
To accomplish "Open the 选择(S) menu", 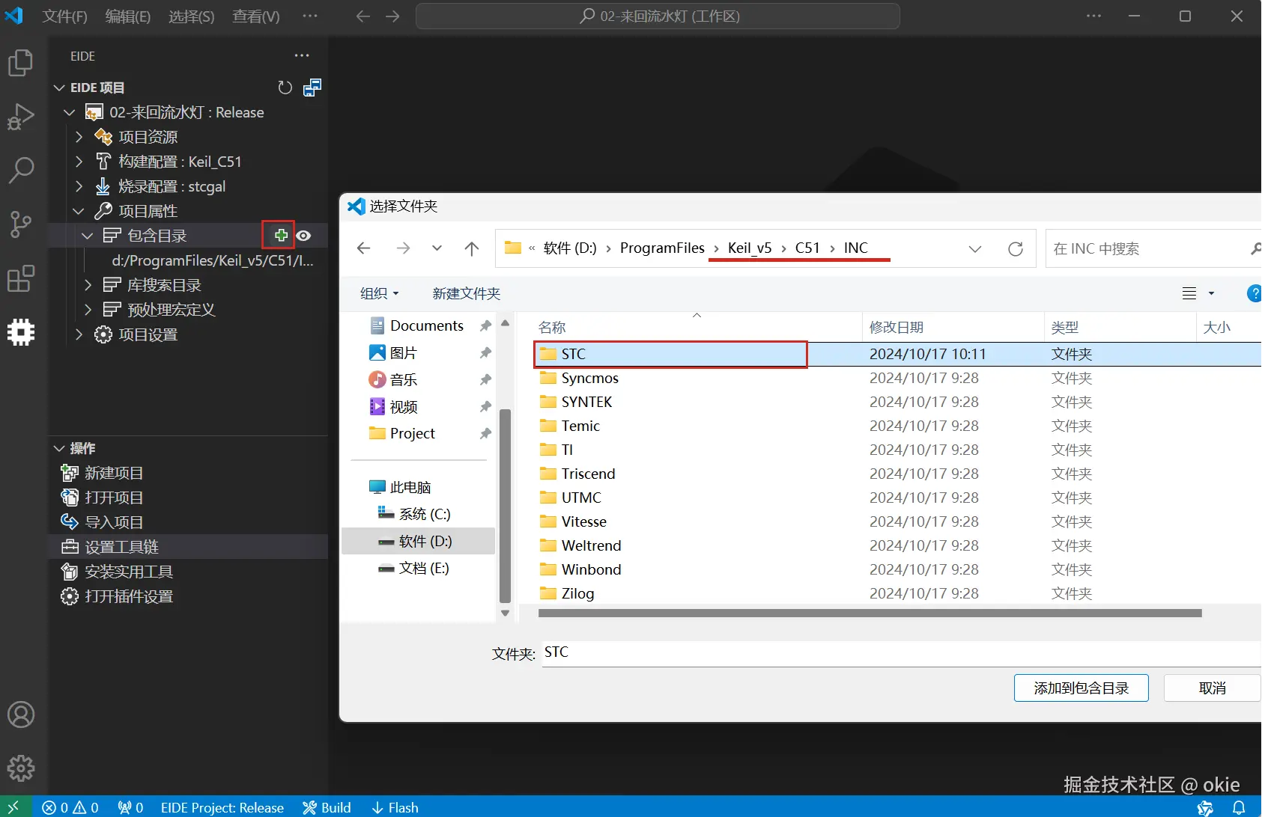I will pyautogui.click(x=192, y=16).
